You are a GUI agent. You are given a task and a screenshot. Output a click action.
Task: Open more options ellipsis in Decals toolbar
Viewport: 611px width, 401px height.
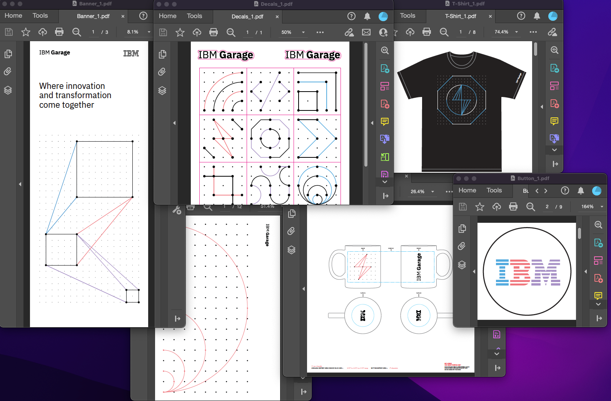(320, 32)
